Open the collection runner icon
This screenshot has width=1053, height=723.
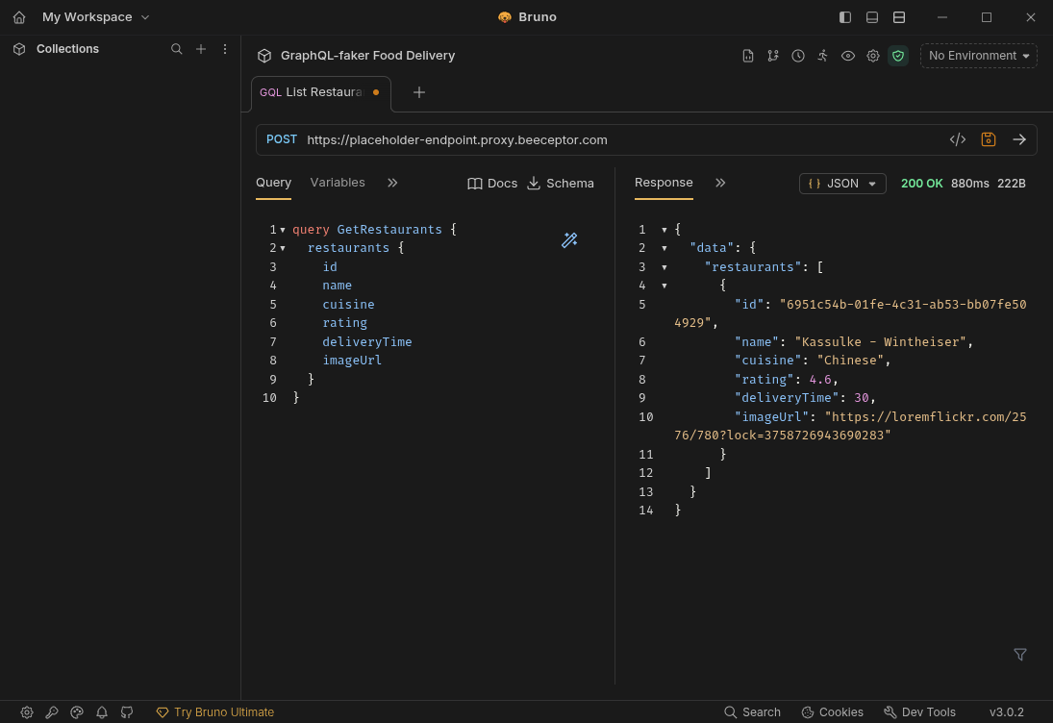click(x=823, y=56)
